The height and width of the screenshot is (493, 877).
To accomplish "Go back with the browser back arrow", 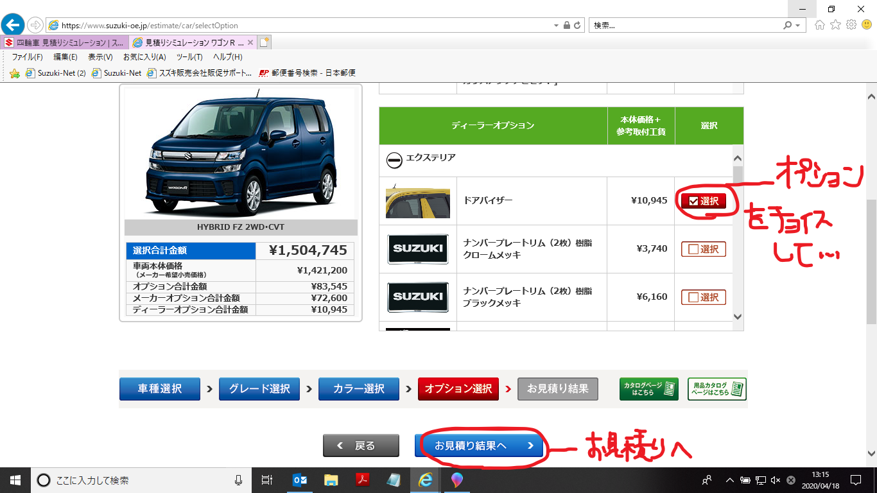I will 12,25.
